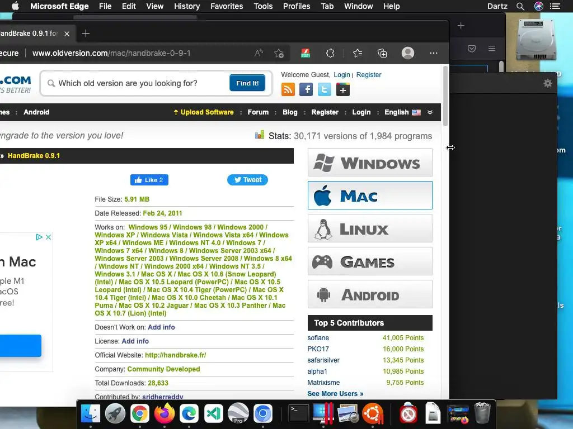Select the Linux category button

(370, 228)
